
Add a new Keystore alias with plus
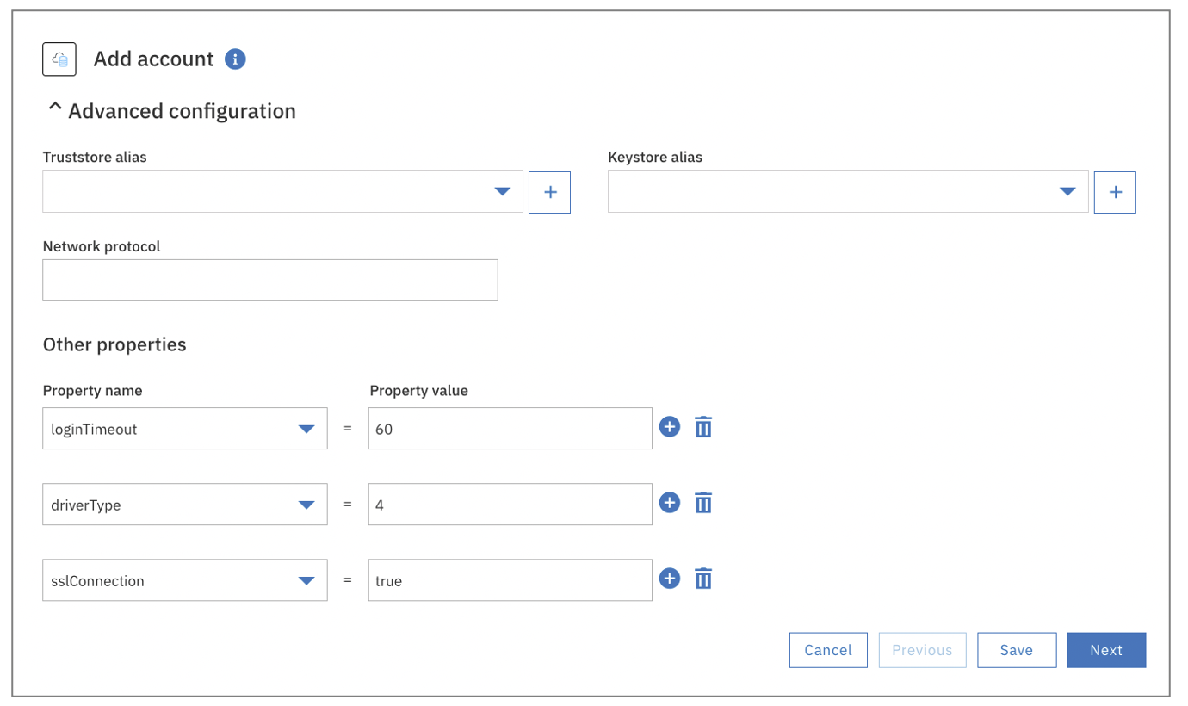(1115, 192)
